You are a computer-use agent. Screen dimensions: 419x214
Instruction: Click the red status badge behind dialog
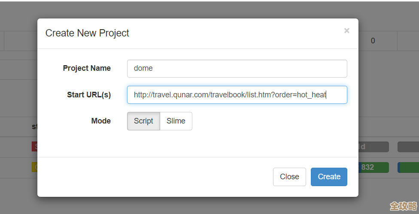34,147
